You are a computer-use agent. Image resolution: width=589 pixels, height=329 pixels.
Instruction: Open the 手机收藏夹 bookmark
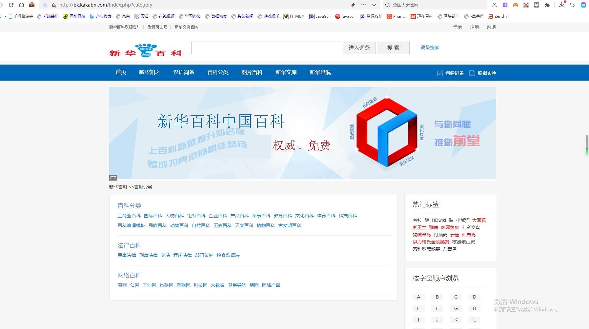(x=21, y=16)
